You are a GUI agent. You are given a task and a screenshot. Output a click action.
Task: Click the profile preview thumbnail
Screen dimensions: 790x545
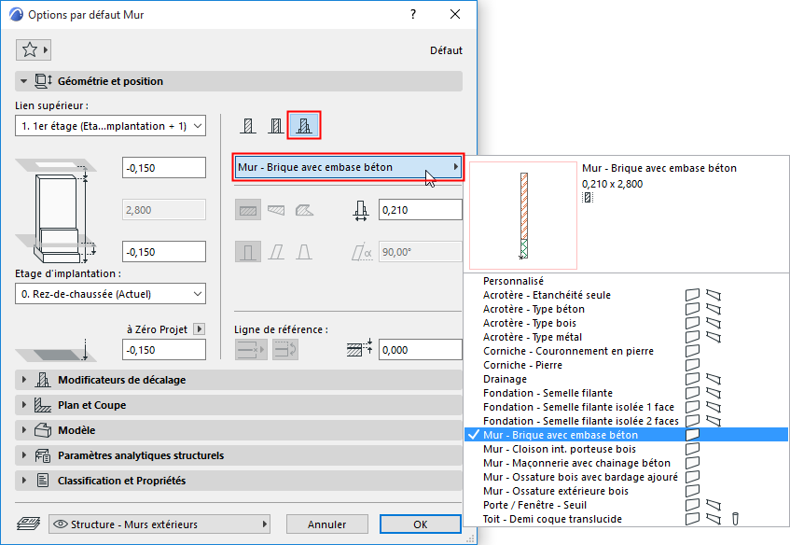(523, 216)
